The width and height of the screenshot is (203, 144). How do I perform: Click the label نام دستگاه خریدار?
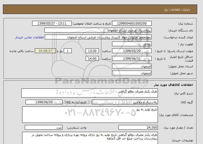[181, 30]
